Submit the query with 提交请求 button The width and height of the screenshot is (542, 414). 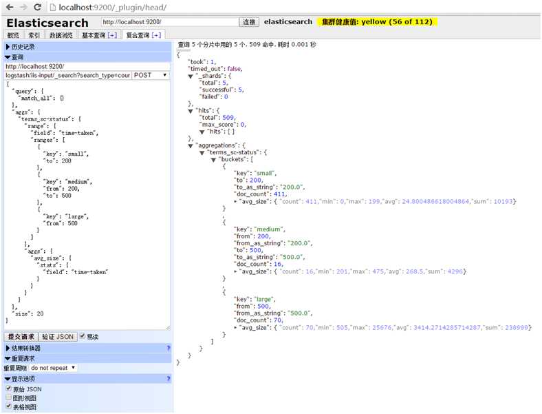[x=21, y=336]
